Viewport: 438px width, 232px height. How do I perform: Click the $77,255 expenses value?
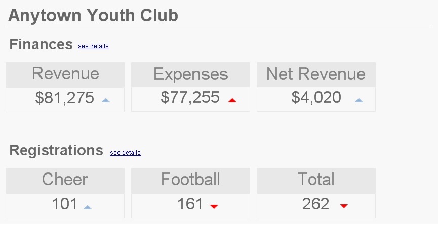tap(190, 98)
